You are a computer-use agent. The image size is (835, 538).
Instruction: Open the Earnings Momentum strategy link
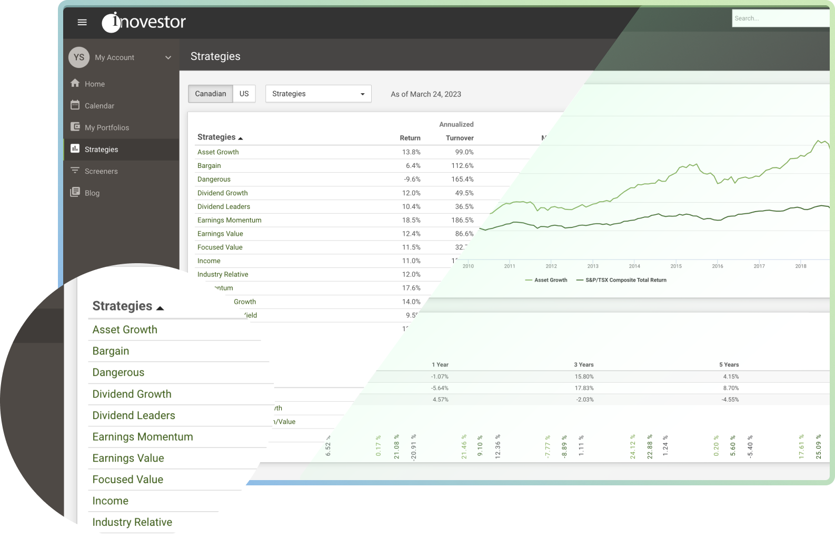click(230, 221)
